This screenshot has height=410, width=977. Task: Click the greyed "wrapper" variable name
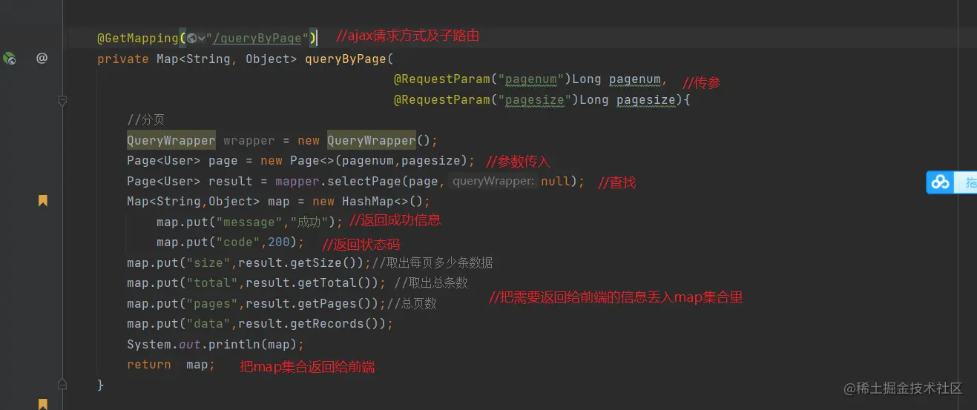249,141
